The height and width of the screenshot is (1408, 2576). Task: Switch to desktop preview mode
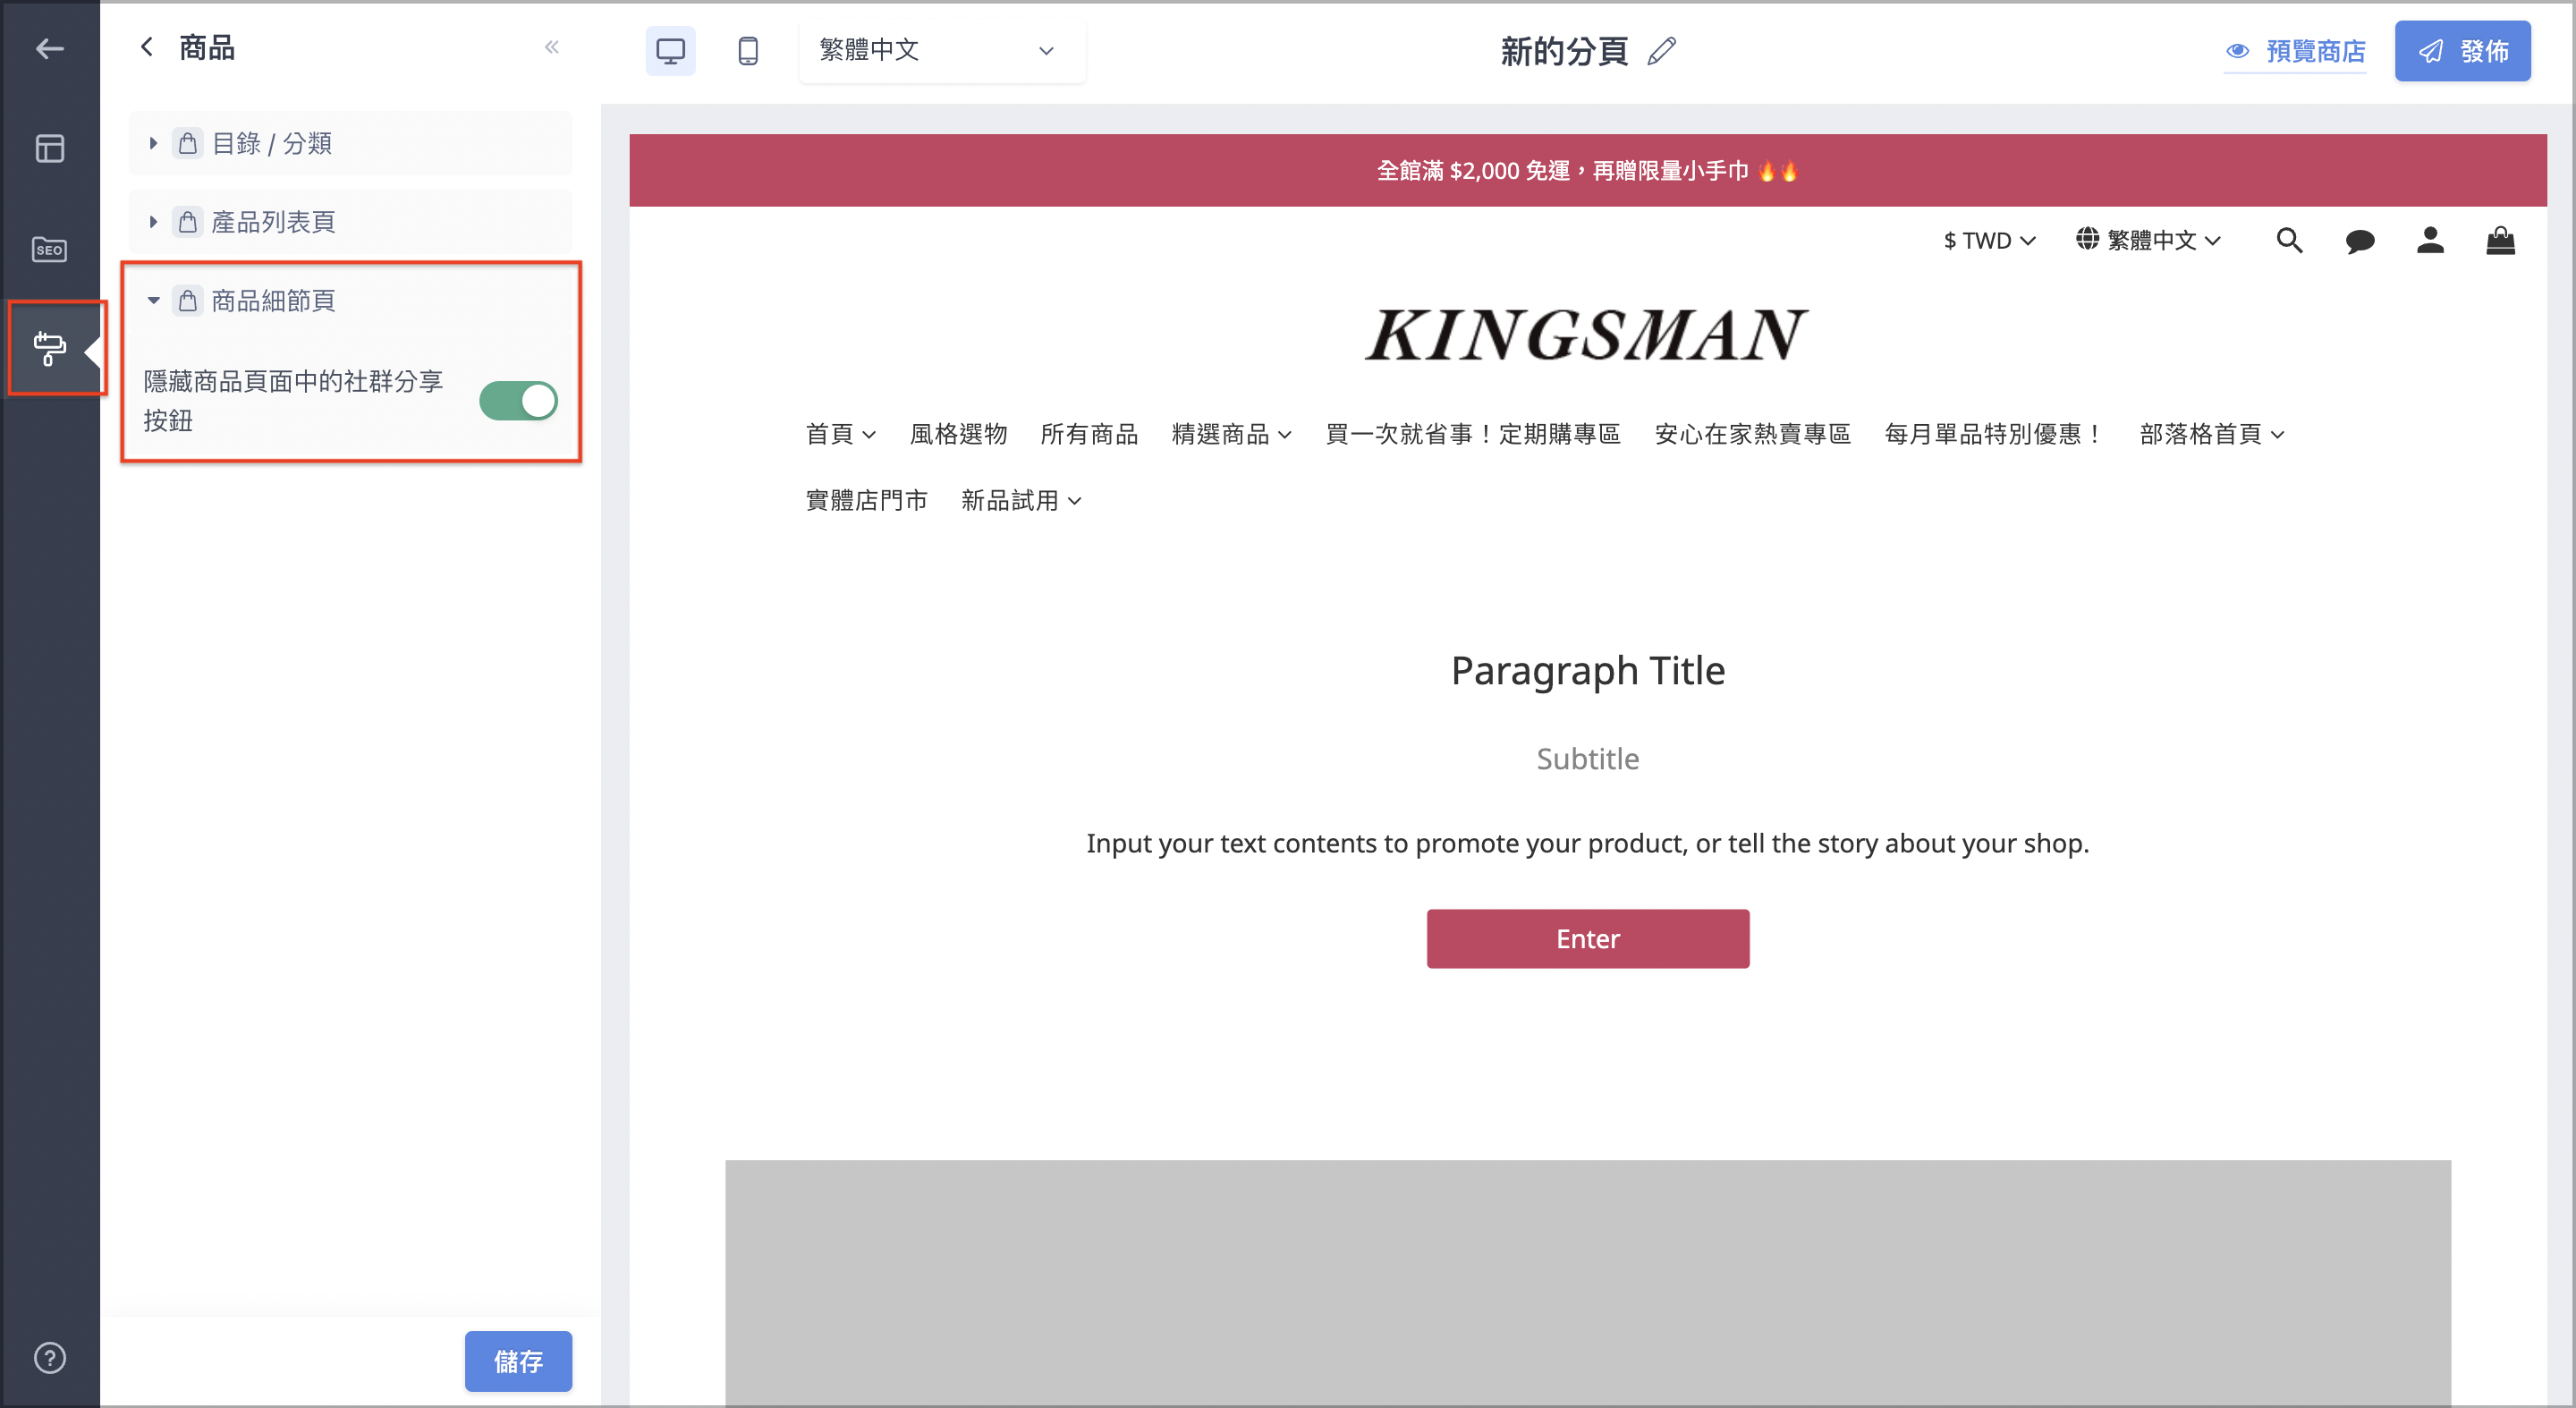click(670, 50)
